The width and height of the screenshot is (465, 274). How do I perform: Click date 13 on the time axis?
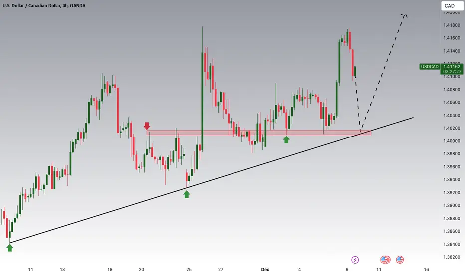62,269
